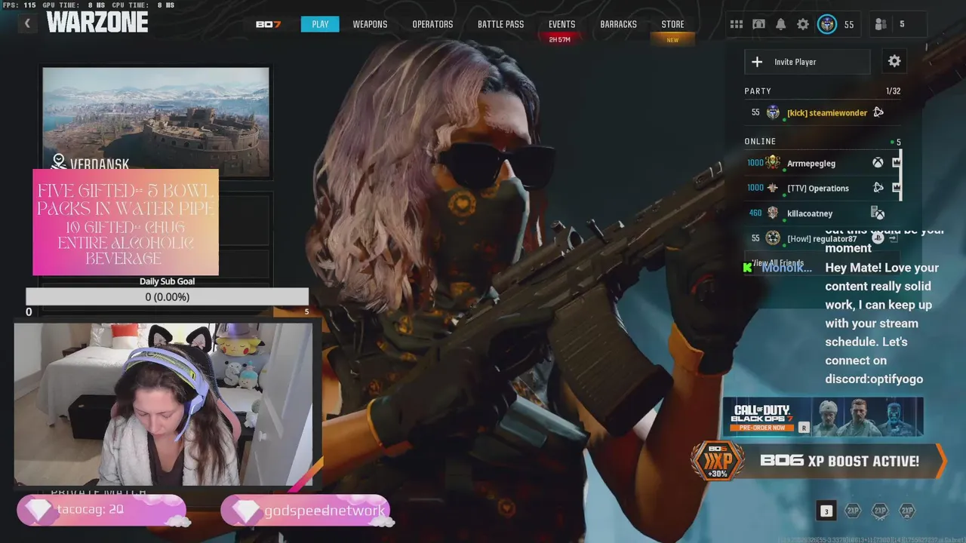Click the webcam overlay feed
The height and width of the screenshot is (543, 966).
pyautogui.click(x=163, y=405)
